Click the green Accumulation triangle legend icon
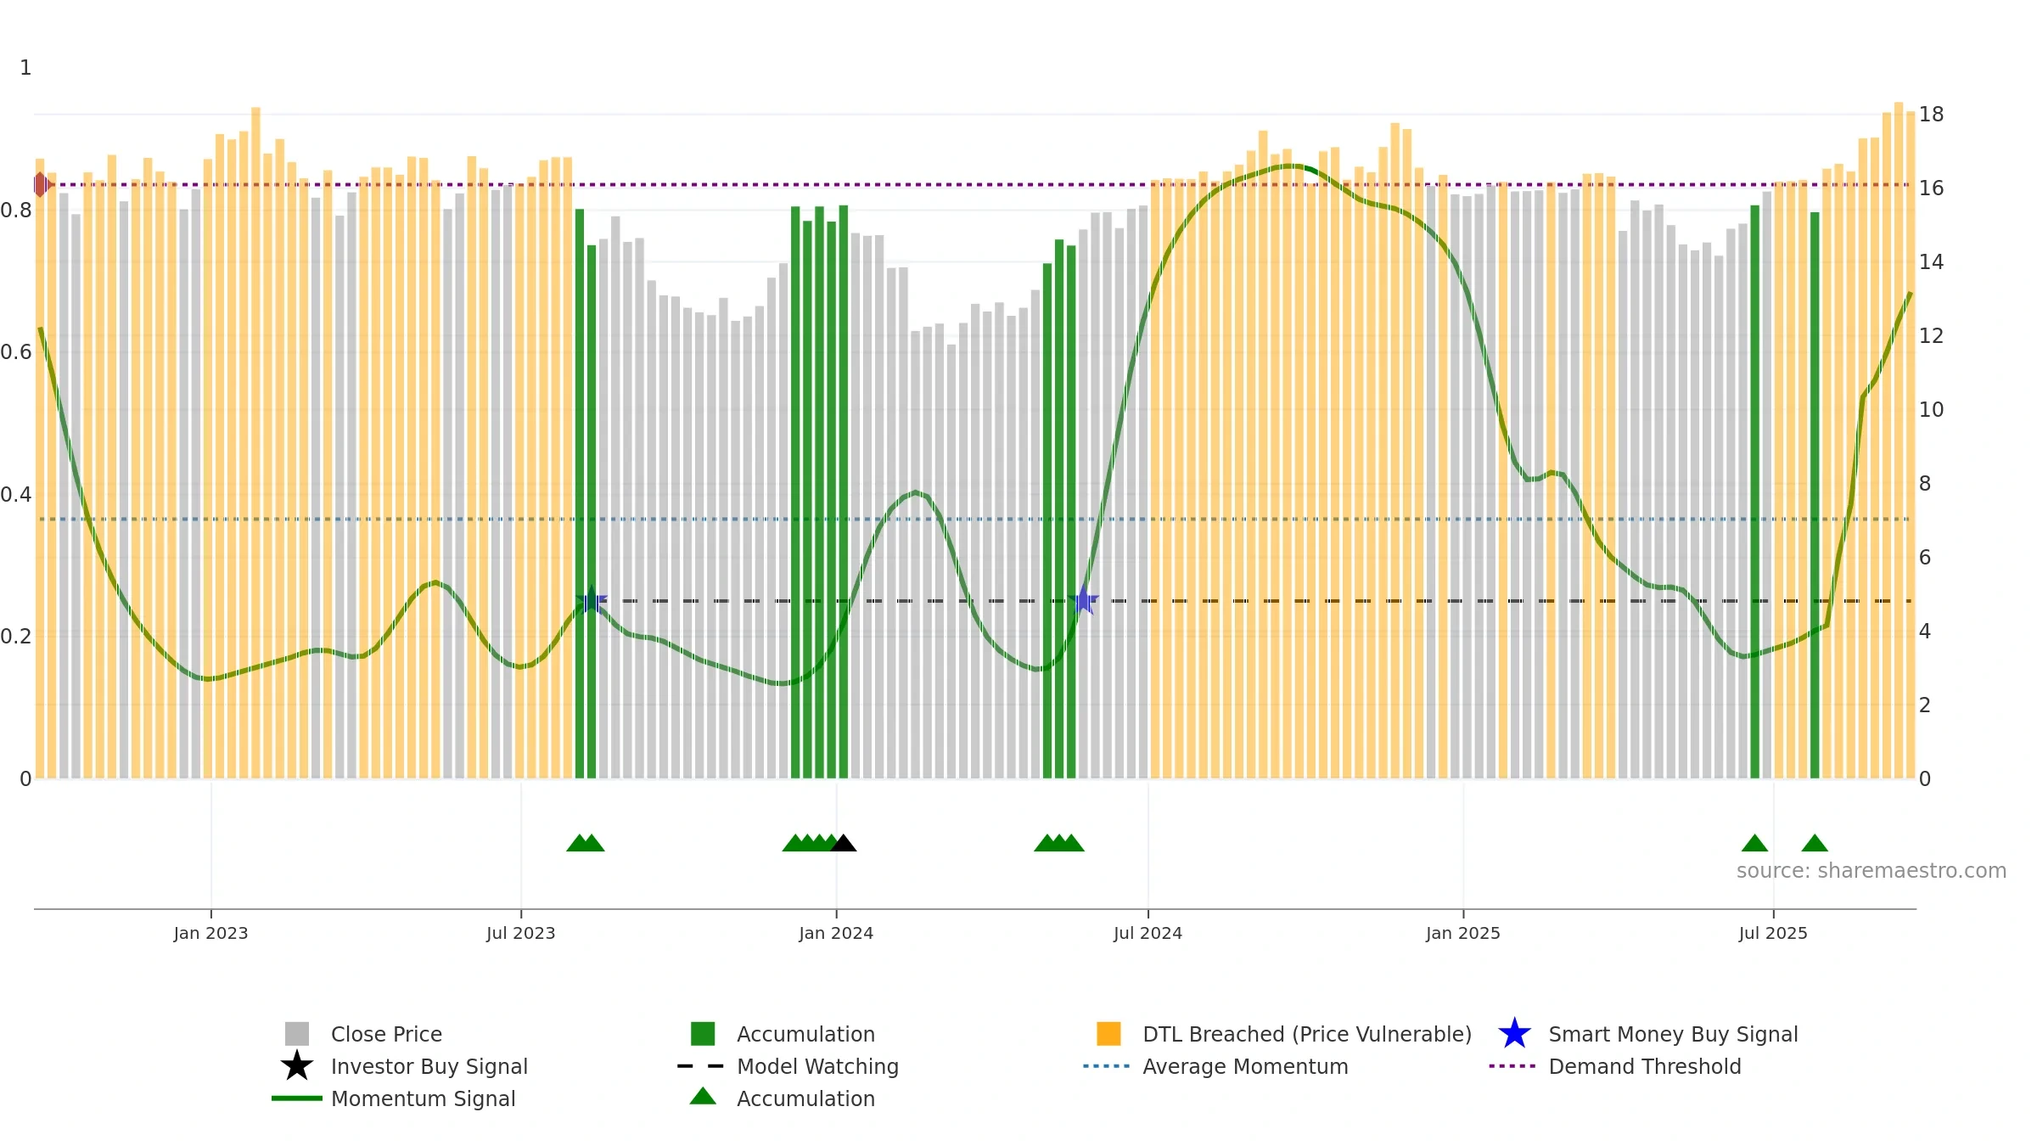The height and width of the screenshot is (1146, 2037). [703, 1097]
